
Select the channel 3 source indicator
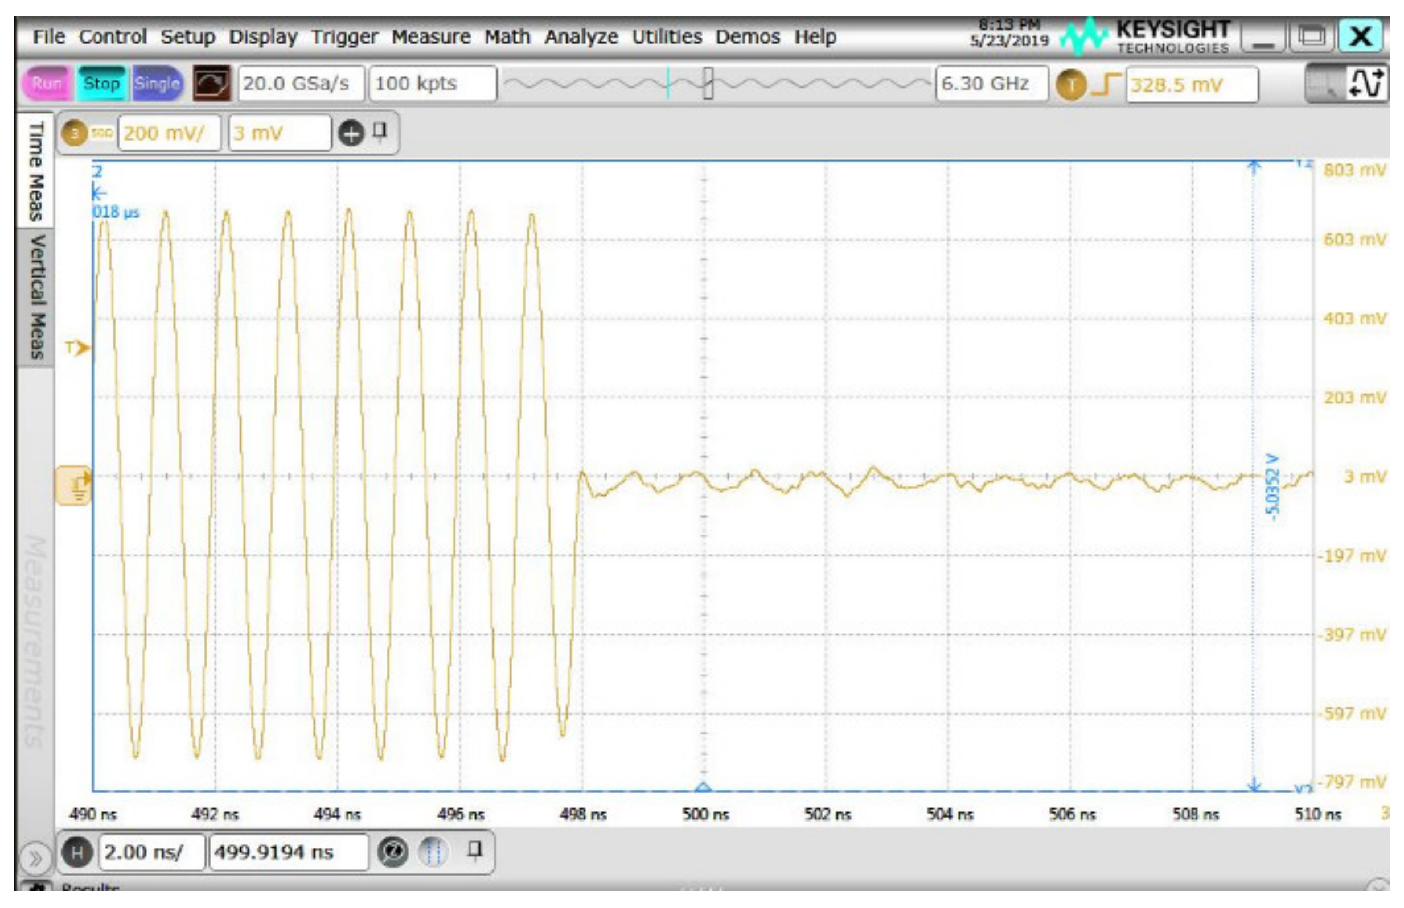tap(76, 133)
